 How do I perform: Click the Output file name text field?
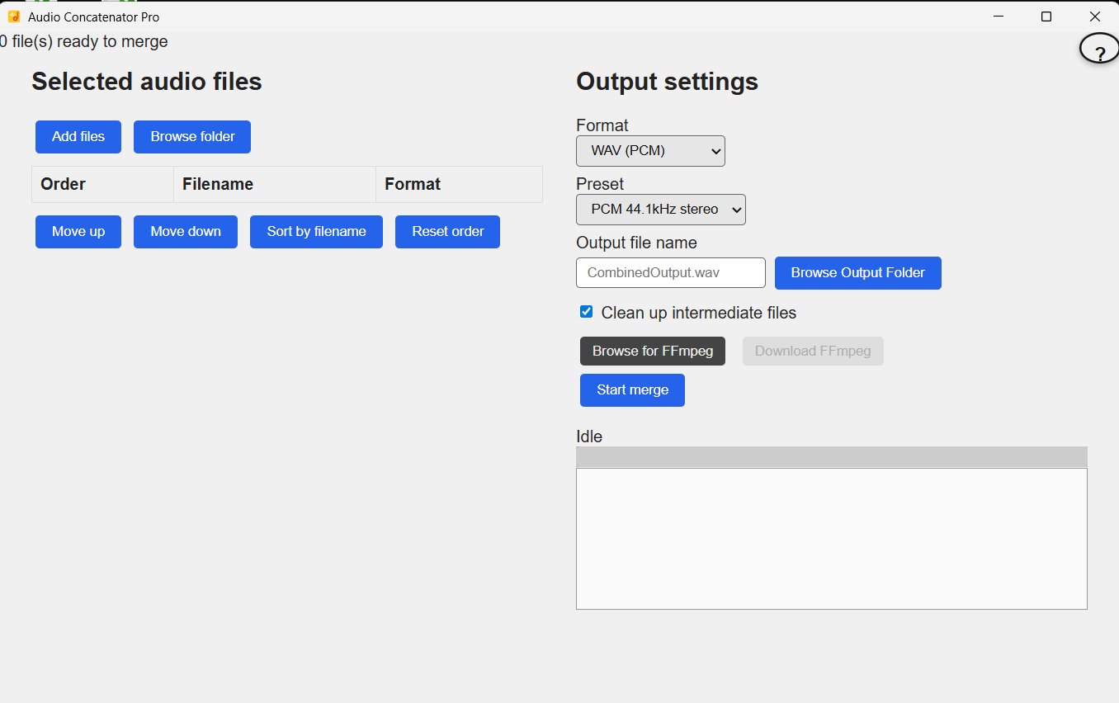tap(671, 273)
